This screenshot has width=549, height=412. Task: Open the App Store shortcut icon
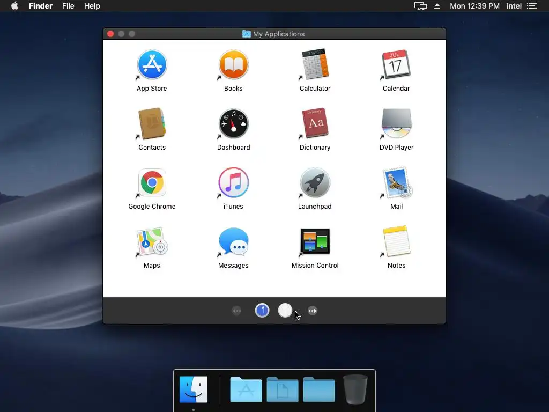tap(152, 64)
